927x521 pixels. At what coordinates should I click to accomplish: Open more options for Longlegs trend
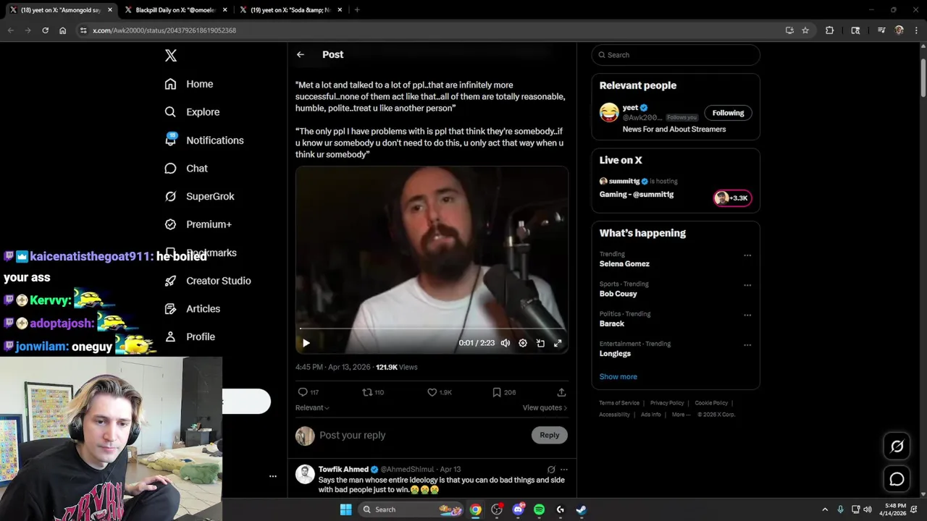click(747, 345)
